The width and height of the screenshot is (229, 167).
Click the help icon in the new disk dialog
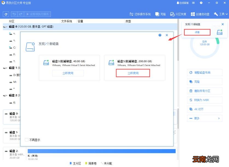160,35
